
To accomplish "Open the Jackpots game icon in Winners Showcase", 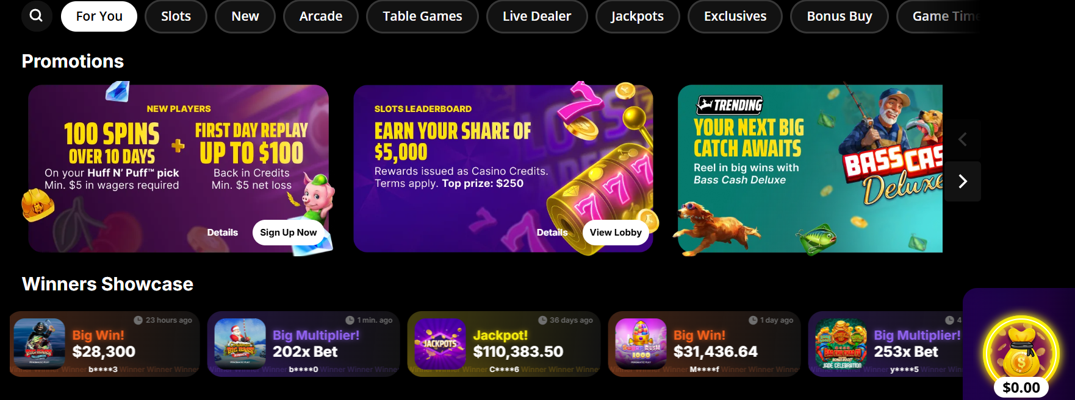I will point(440,344).
